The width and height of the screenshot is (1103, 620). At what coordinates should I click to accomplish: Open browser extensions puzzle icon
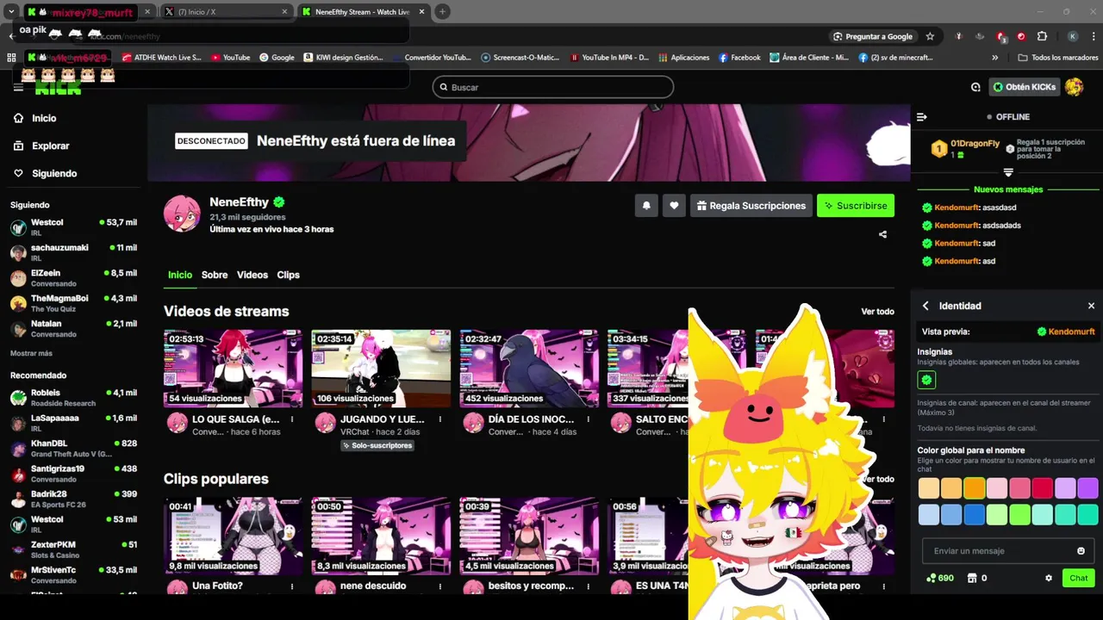(x=1042, y=36)
